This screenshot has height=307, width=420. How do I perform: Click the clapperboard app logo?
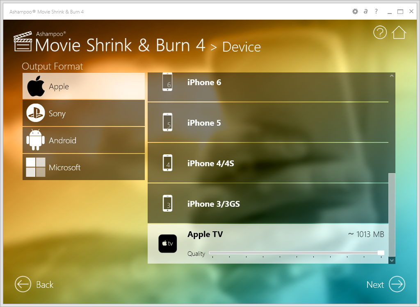[23, 41]
